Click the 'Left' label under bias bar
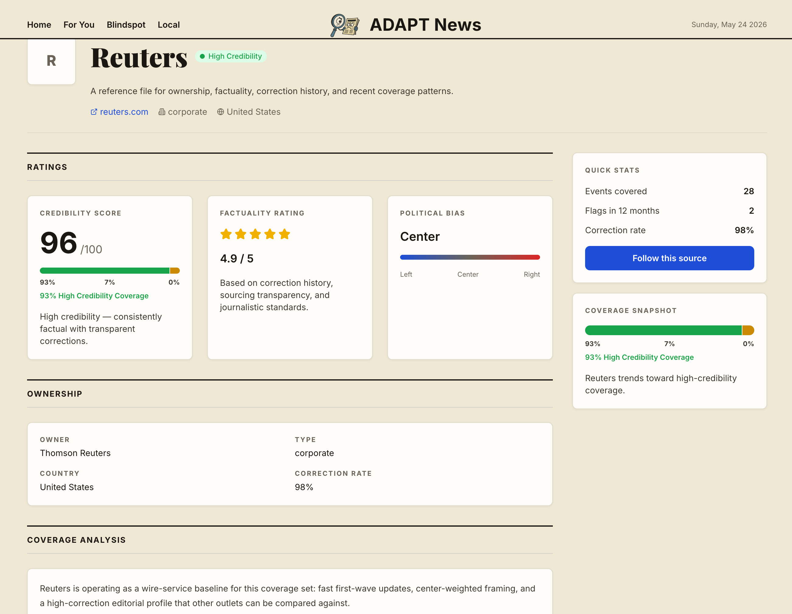The height and width of the screenshot is (614, 792). coord(406,274)
